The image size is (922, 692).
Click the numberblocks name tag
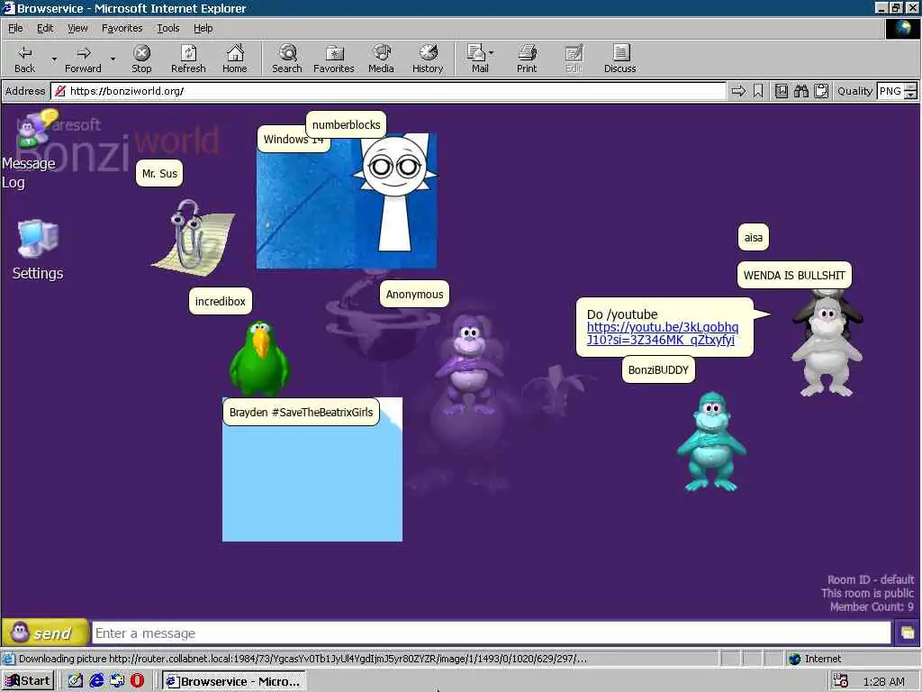pyautogui.click(x=347, y=124)
